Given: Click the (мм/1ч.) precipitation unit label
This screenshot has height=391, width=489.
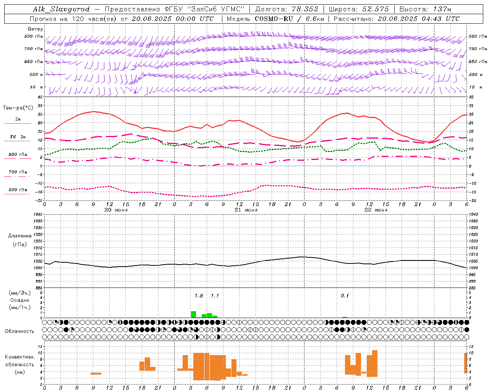Looking at the screenshot, I should coord(20,307).
